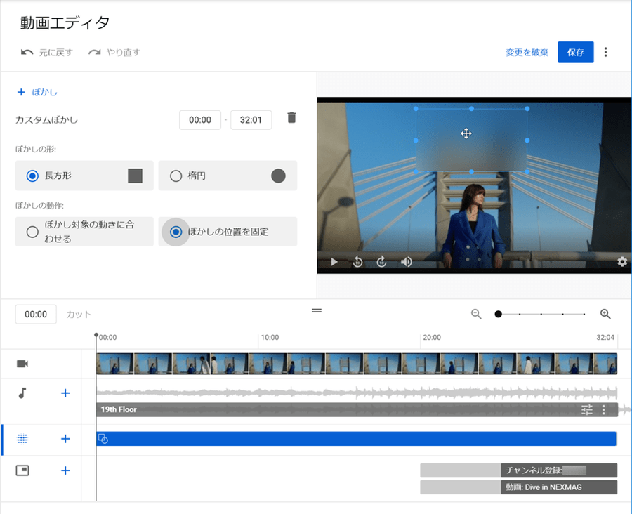This screenshot has width=632, height=514.
Task: Open more options next to 保存 button
Action: pos(606,52)
